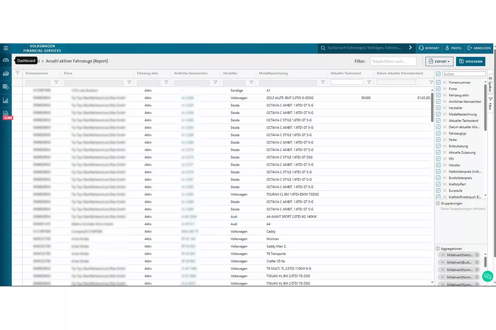
Task: Click the Abmelden logout button
Action: [479, 48]
